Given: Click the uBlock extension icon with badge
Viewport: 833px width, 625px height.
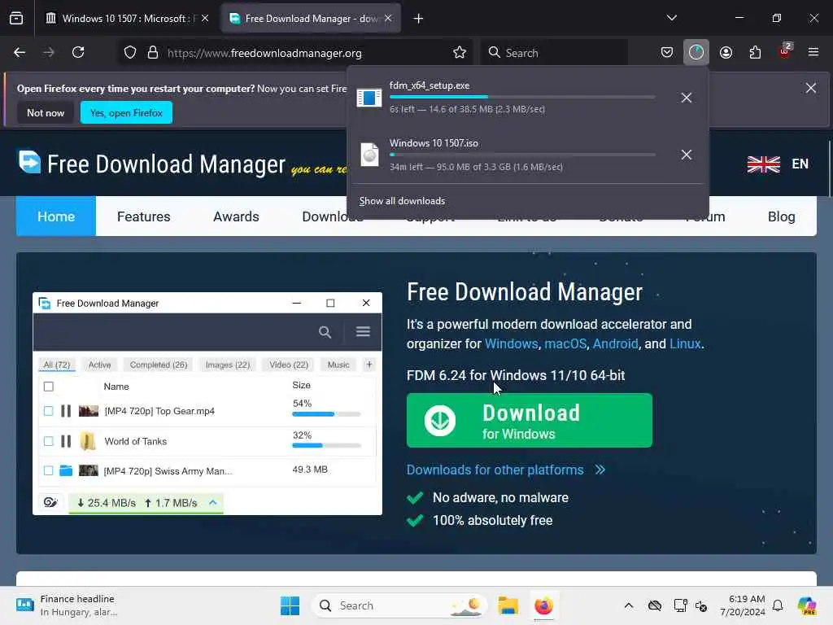Looking at the screenshot, I should 785,51.
